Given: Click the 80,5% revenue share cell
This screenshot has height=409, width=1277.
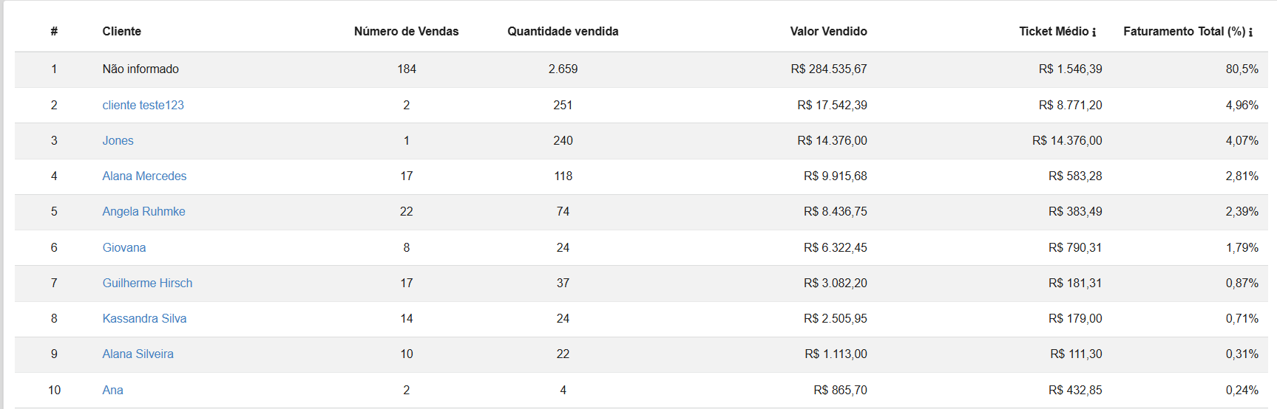Looking at the screenshot, I should 1242,69.
